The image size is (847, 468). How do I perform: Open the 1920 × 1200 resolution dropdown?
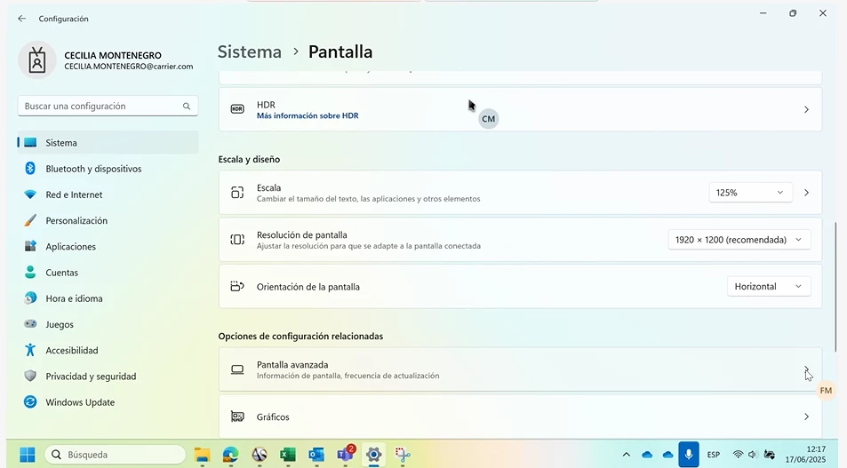pos(739,240)
